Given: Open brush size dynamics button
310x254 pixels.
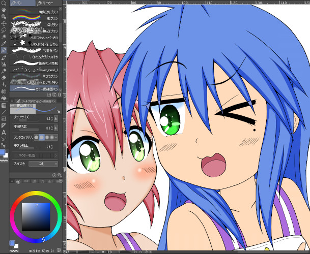Looking at the screenshot, I should click(56, 119).
